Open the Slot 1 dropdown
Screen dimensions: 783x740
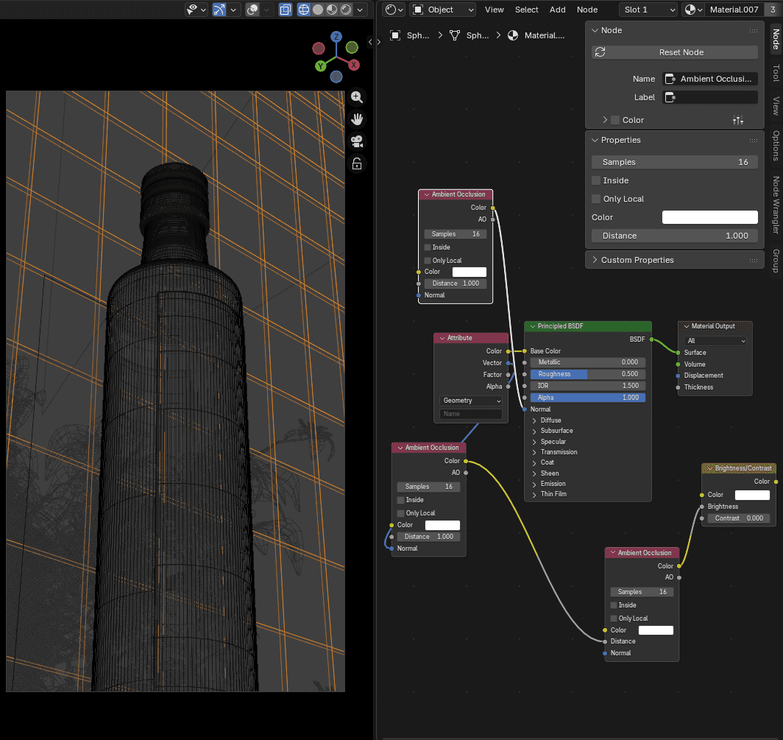648,10
